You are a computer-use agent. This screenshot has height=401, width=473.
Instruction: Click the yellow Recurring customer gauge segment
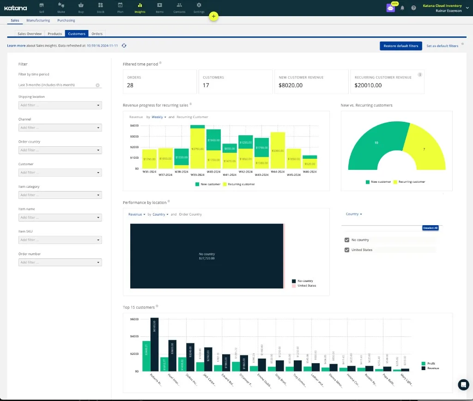424,149
